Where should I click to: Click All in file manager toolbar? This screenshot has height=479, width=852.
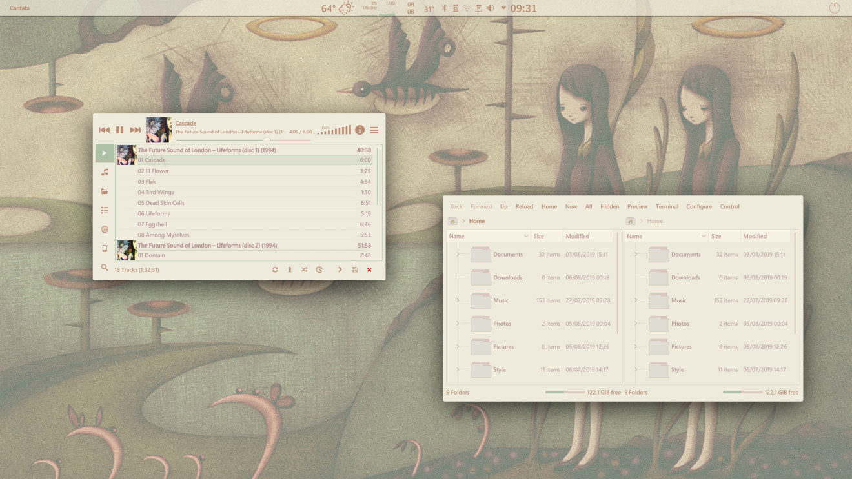click(589, 206)
